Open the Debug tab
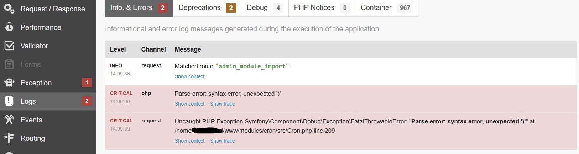The width and height of the screenshot is (579, 154). click(x=263, y=8)
